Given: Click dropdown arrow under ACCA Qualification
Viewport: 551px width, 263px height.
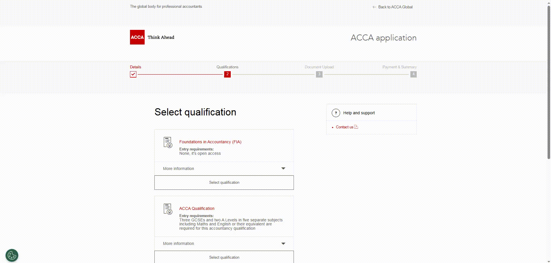Looking at the screenshot, I should coord(283,243).
